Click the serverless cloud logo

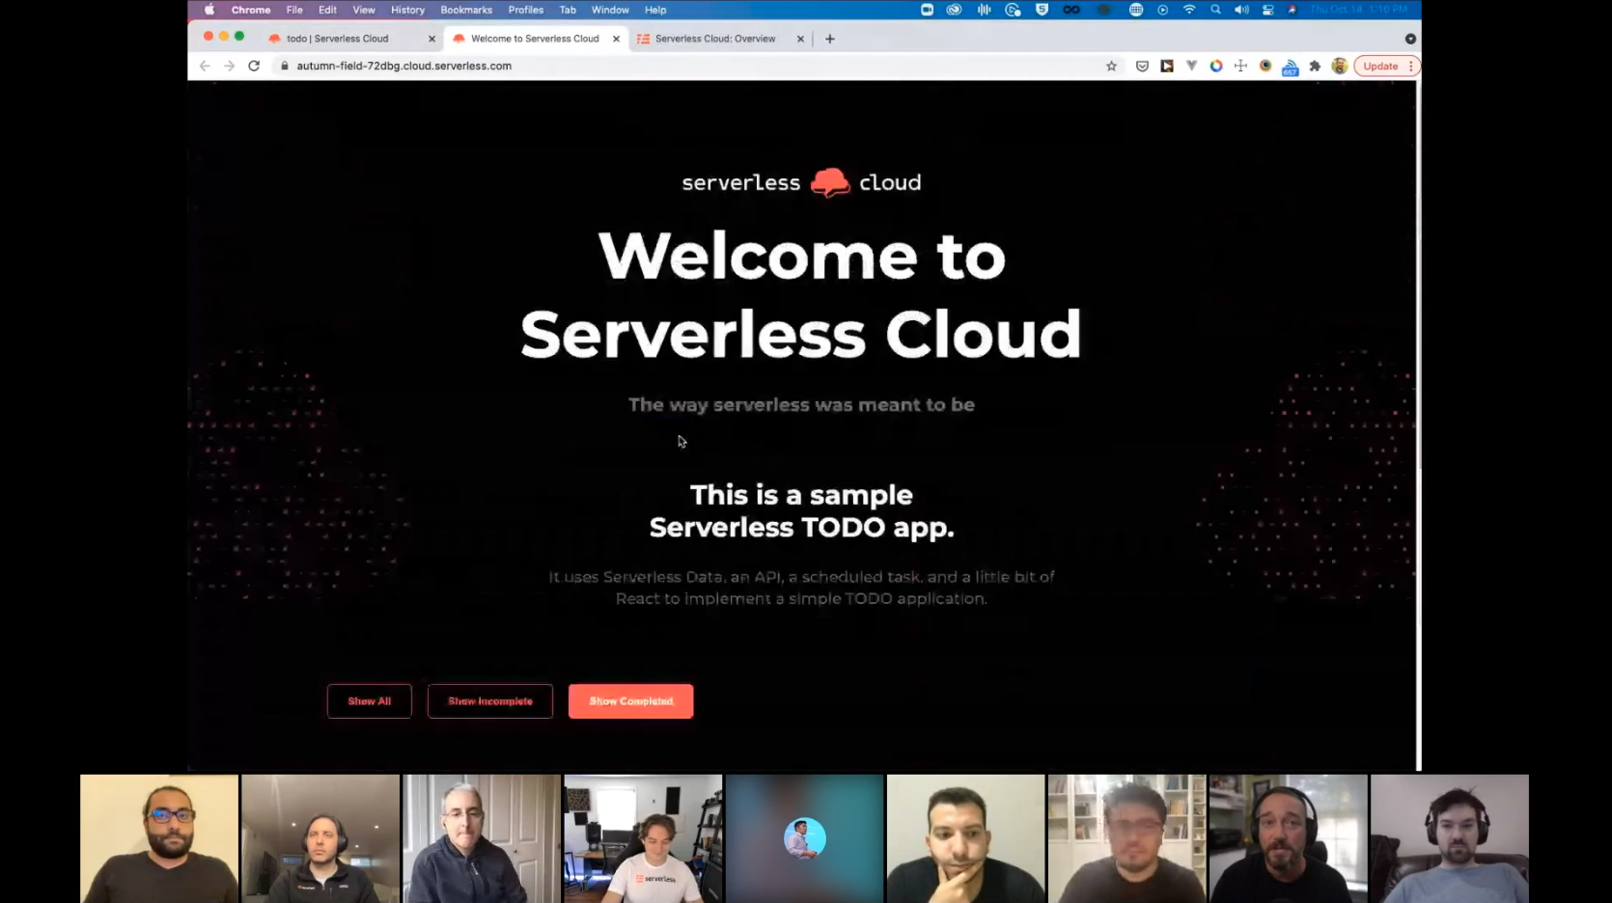click(801, 182)
